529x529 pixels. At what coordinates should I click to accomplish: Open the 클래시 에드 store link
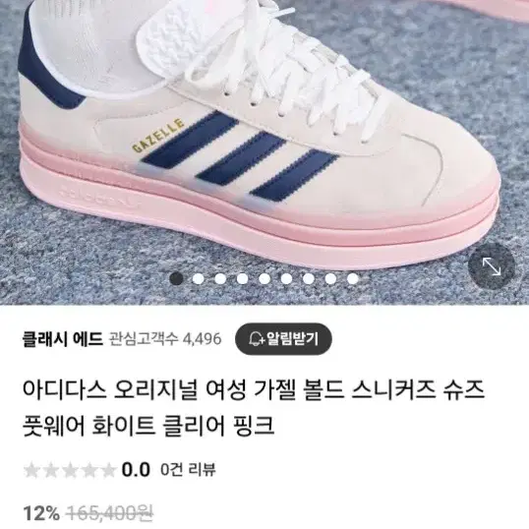[63, 338]
